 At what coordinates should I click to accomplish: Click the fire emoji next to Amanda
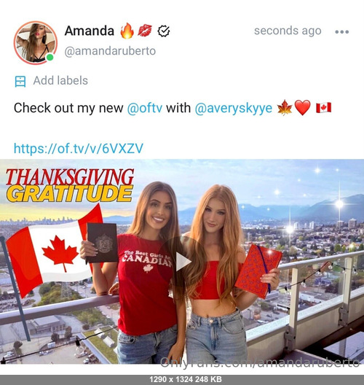127,31
